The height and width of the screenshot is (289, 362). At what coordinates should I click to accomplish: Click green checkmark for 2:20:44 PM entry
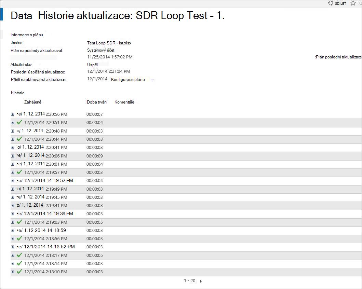19,139
